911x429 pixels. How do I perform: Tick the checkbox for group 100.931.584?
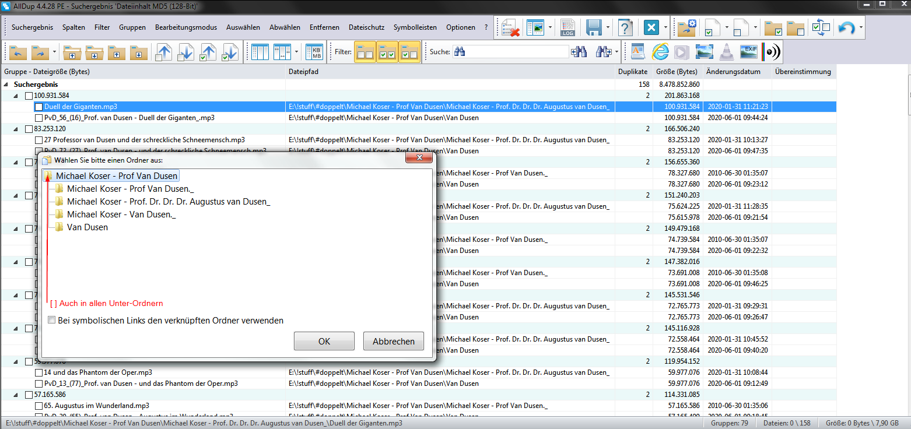coord(29,96)
